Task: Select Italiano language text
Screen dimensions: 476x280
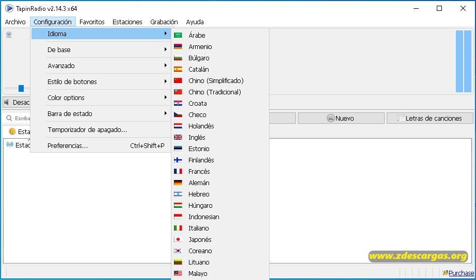Action: [x=199, y=228]
